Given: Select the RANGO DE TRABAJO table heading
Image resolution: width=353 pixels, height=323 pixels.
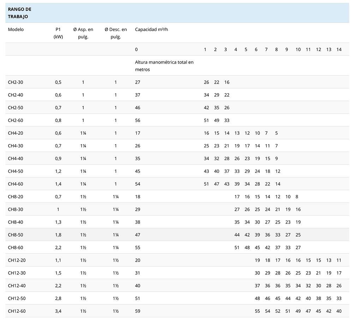Looking at the screenshot, I should (19, 13).
